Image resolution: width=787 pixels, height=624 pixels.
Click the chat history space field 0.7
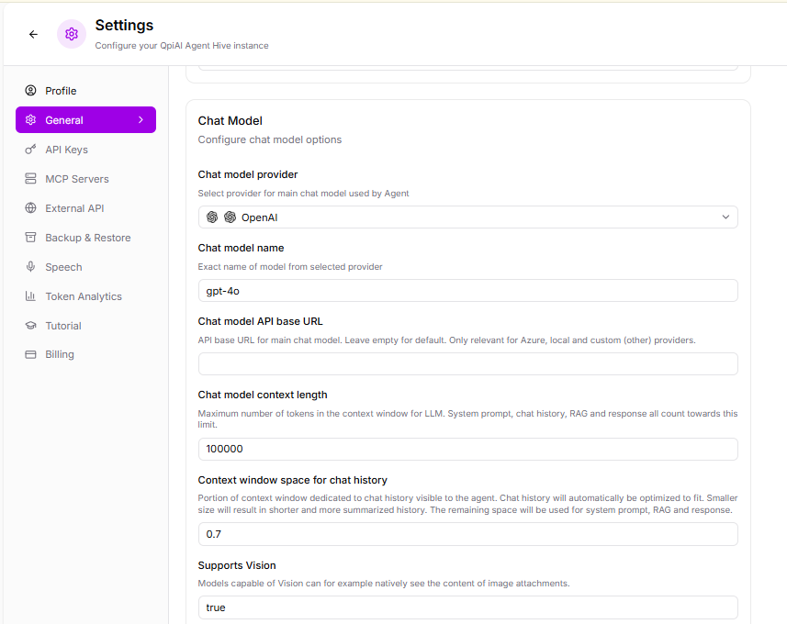click(467, 534)
